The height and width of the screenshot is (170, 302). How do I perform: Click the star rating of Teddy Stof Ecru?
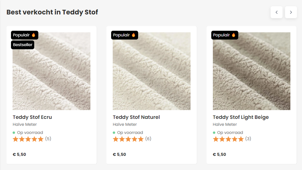[x=28, y=139]
